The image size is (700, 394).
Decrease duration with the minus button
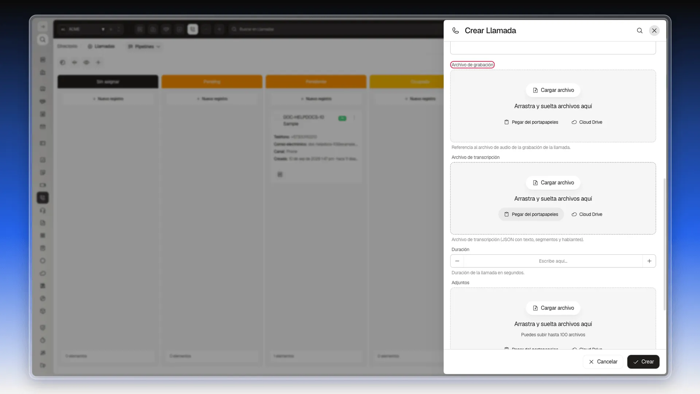click(457, 261)
